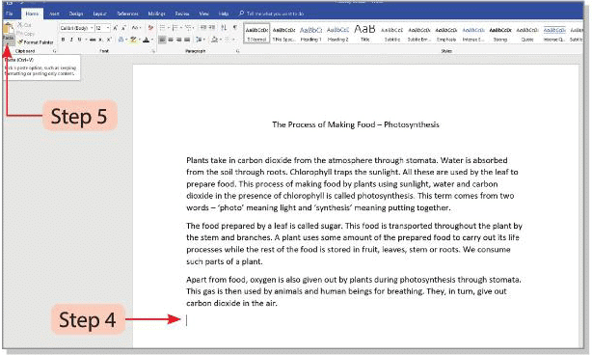Screen dimensions: 592x355
Task: Click Decrease Indent icon
Action: pyautogui.click(x=203, y=28)
